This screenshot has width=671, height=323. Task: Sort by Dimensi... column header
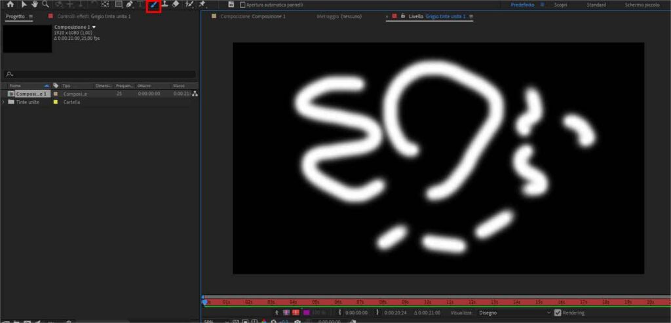pos(104,86)
